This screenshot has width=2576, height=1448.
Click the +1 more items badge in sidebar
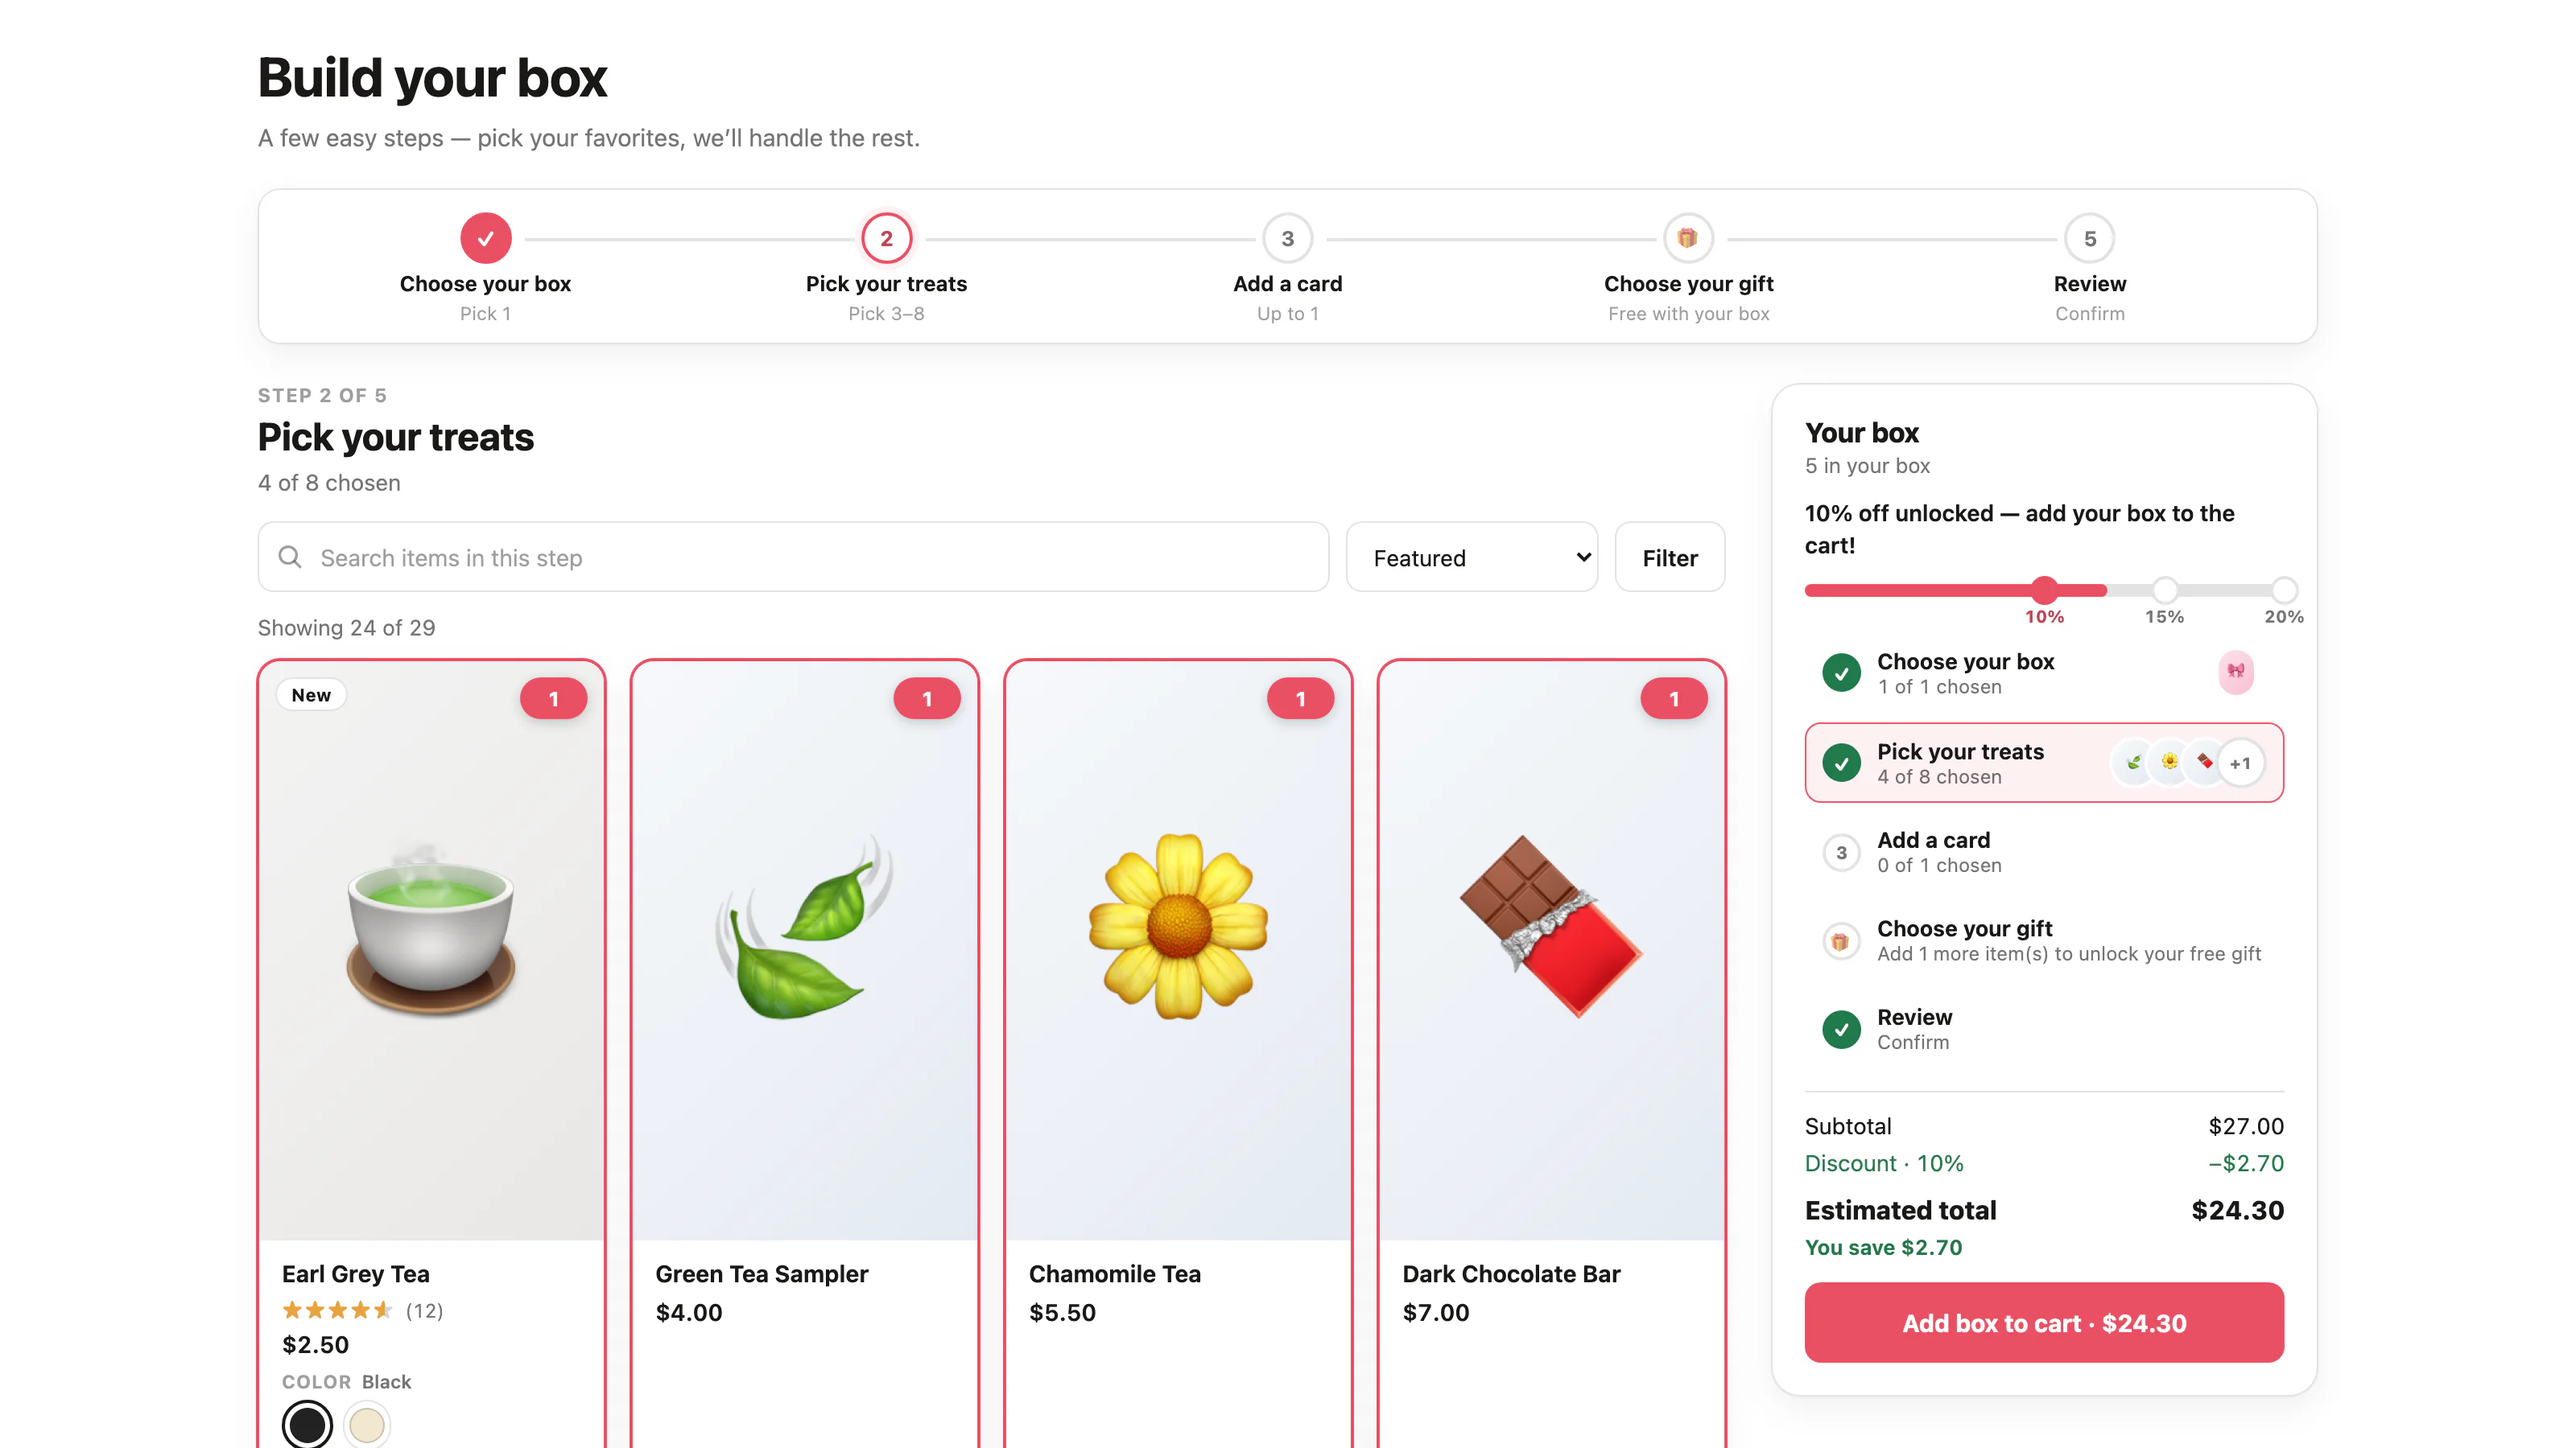(2240, 763)
